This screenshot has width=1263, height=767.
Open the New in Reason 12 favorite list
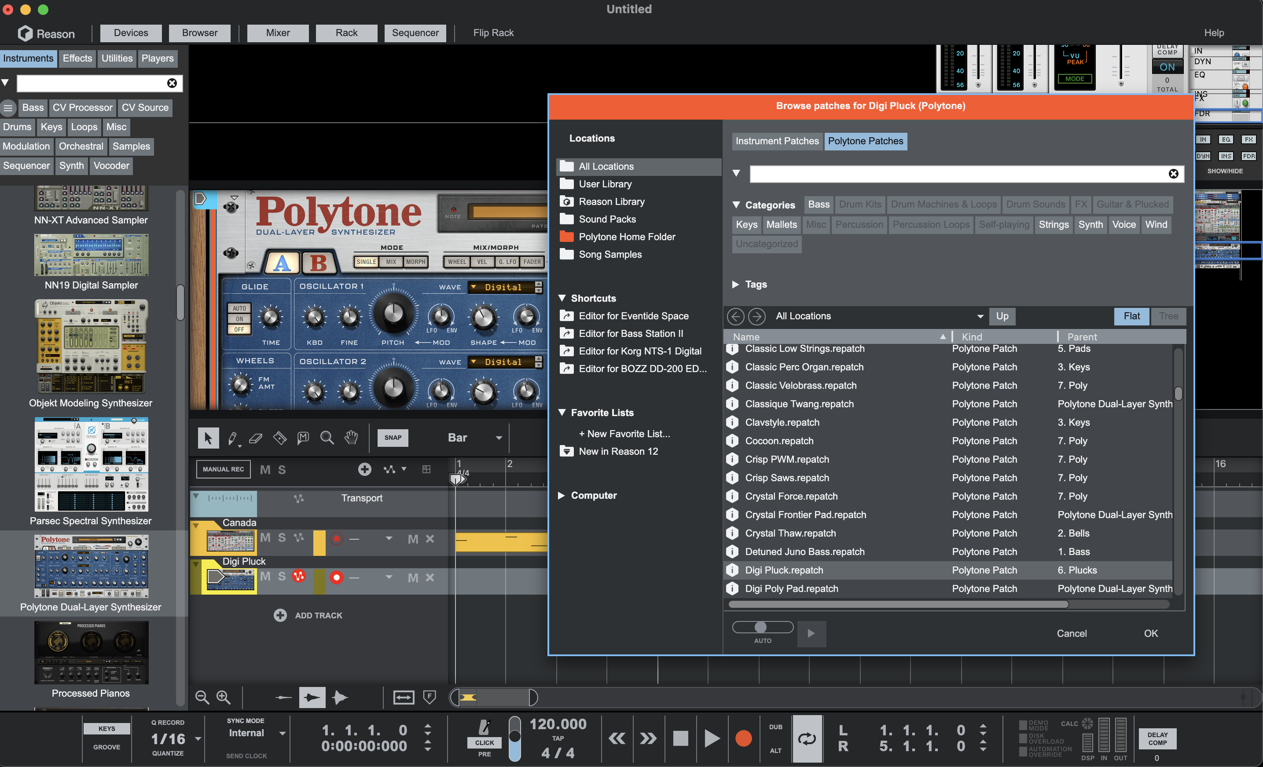pos(618,451)
